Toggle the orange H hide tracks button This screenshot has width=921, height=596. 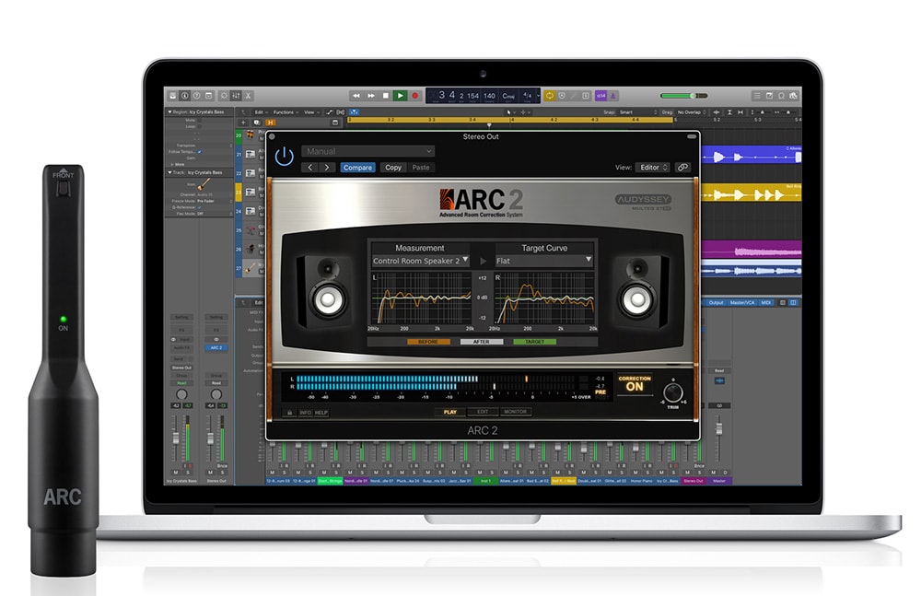tap(271, 123)
